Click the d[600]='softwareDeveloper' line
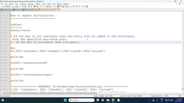Screen dimensions: 184x103 32,75
